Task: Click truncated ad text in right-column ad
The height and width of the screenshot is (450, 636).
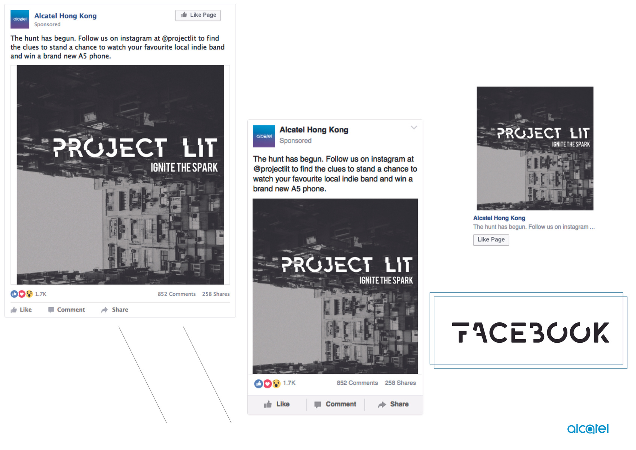Action: (534, 227)
